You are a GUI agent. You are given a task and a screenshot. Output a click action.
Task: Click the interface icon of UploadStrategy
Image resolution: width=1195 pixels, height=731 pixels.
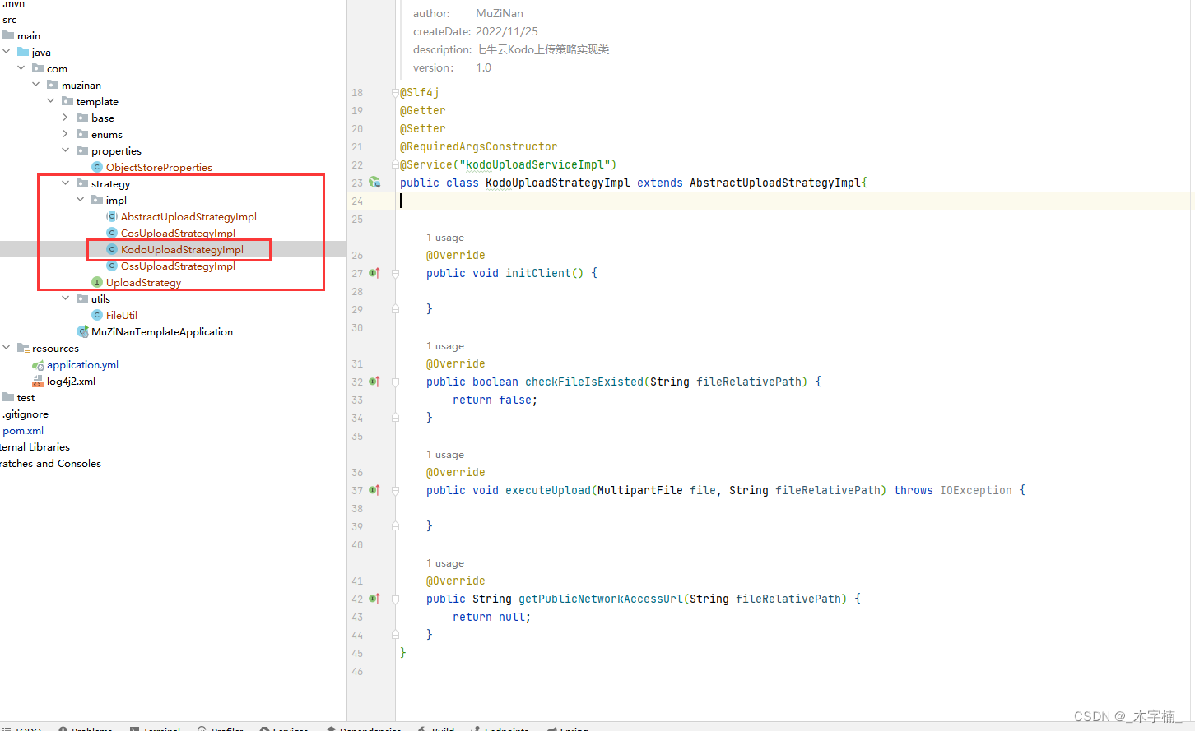pos(97,282)
